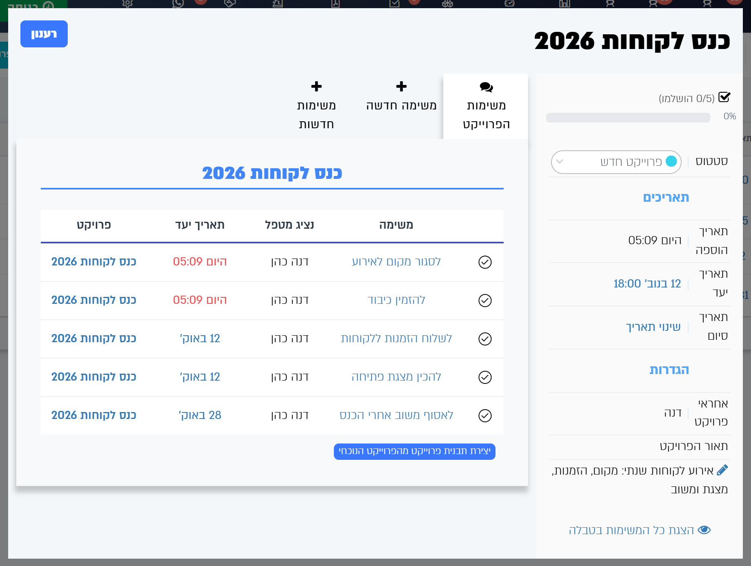Open task link 'לסגור מקום לאירוע'
751x566 pixels.
tap(396, 262)
